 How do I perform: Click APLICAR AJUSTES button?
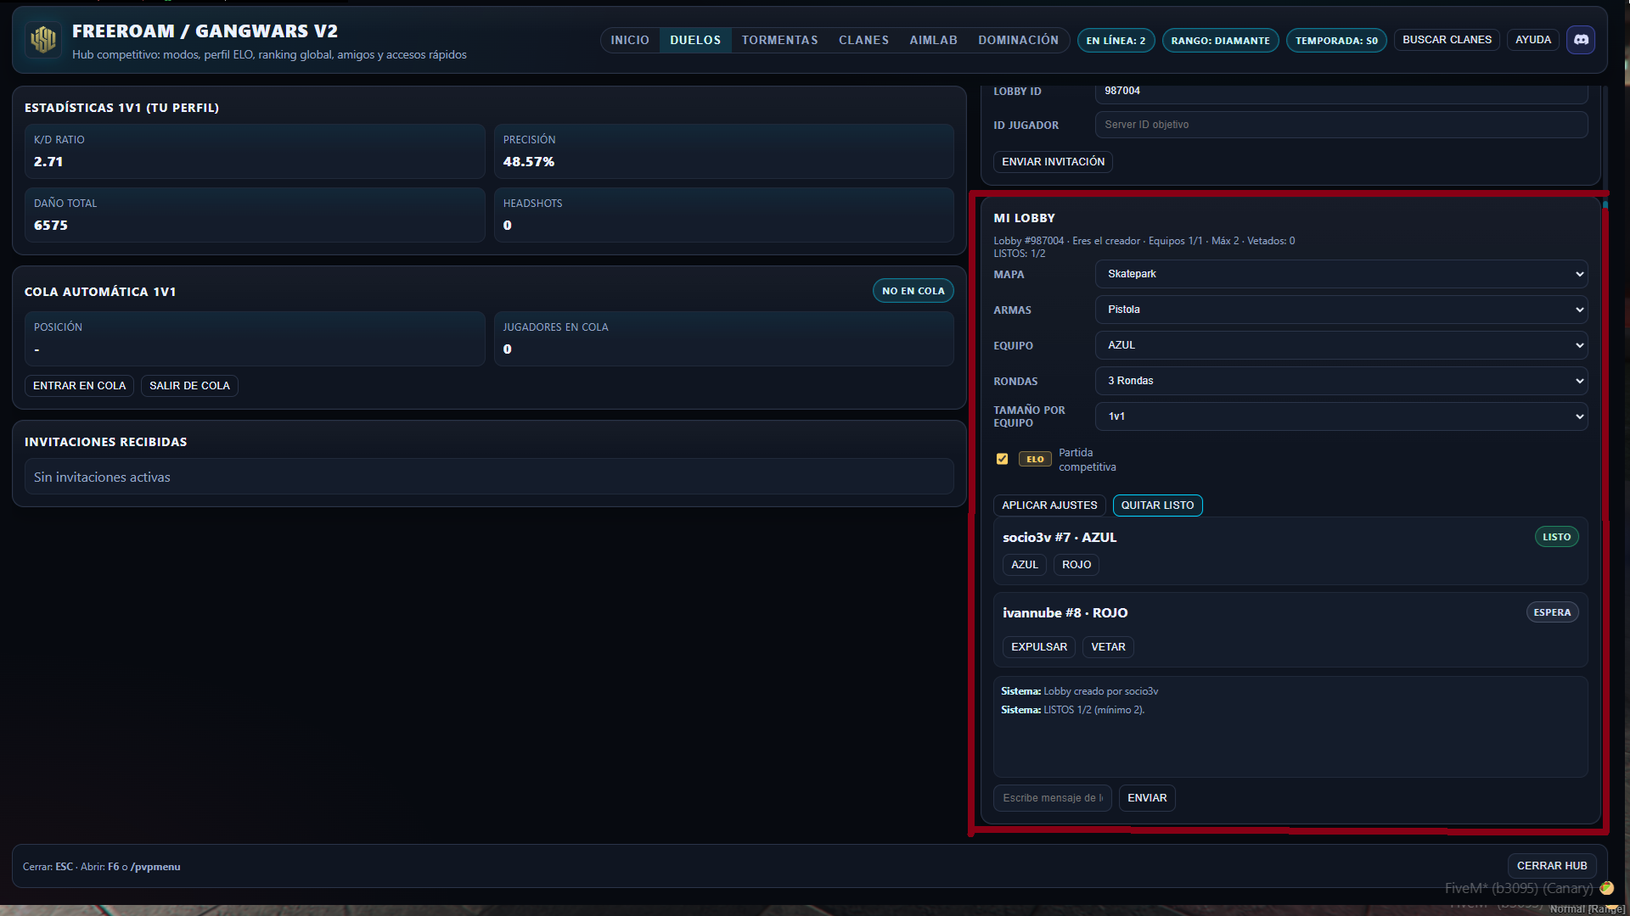pos(1049,505)
